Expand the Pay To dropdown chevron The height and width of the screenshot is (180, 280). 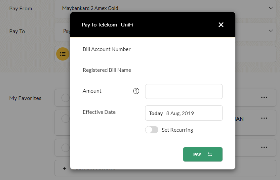(271, 31)
